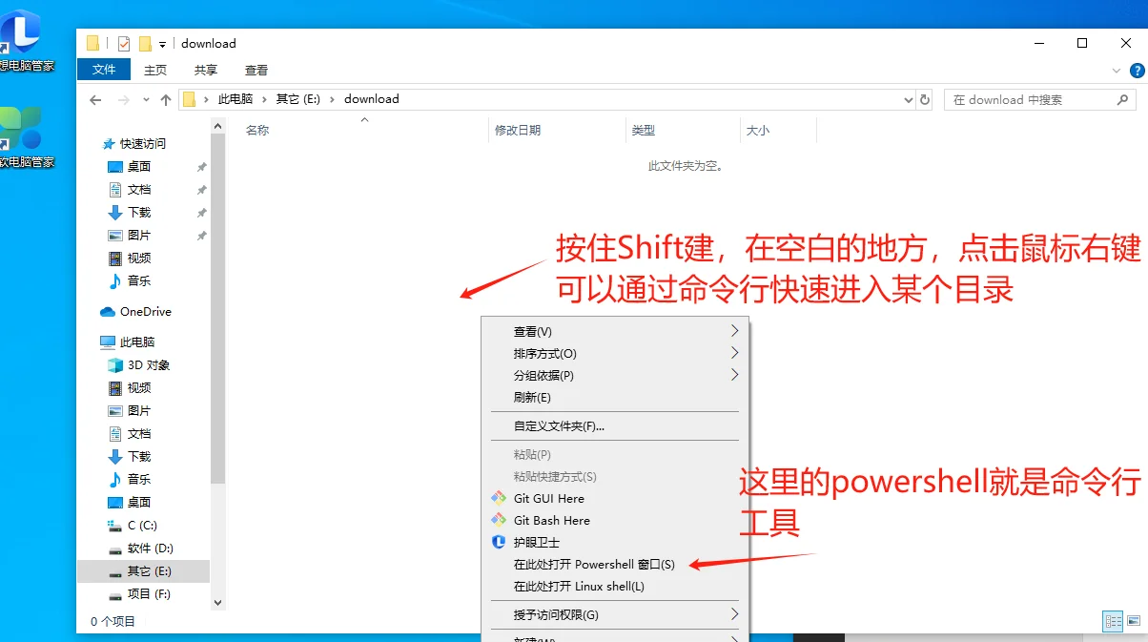1148x642 pixels.
Task: Select Git Bash Here in the context menu
Action: pos(549,520)
